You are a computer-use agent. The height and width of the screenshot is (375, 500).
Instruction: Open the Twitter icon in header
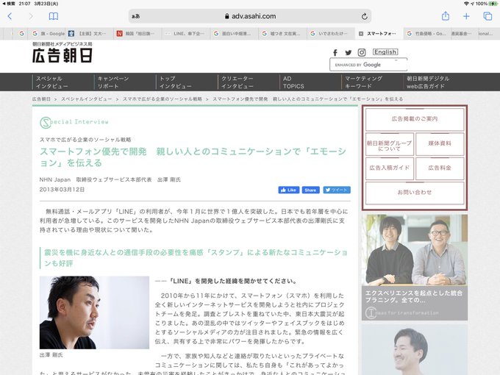349,53
